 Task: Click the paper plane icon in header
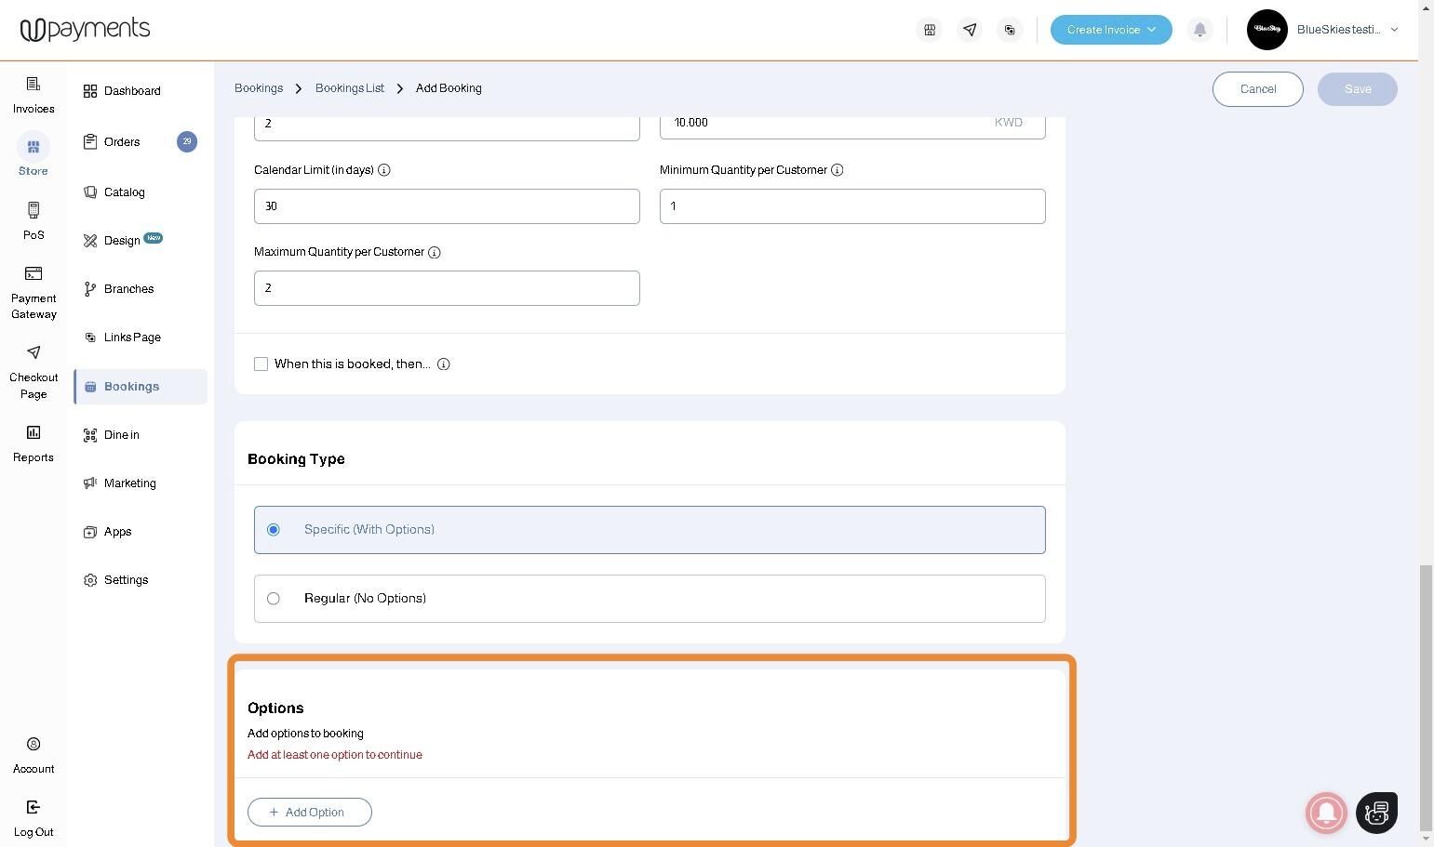click(x=970, y=30)
